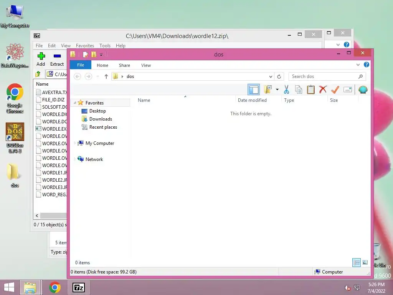Screen dimensions: 393x295
Task: Click the 7-Zip horizontal scrollbar left arrow
Action: coord(37,216)
